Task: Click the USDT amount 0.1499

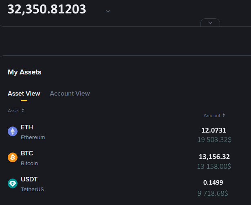Action: (213, 183)
